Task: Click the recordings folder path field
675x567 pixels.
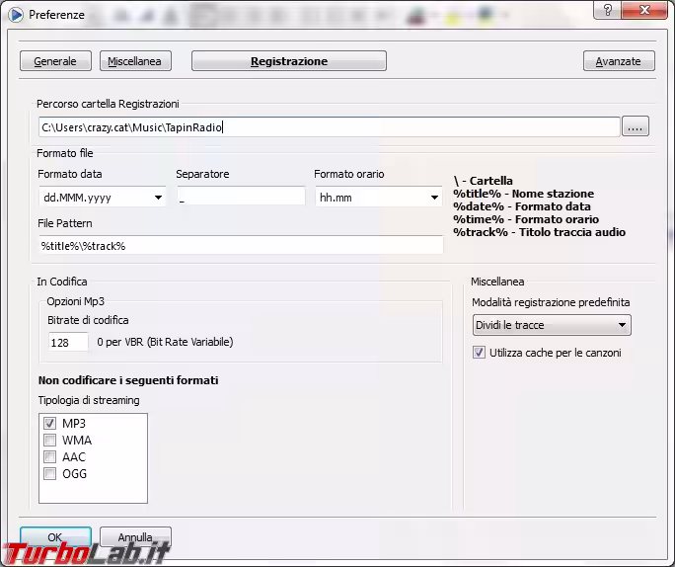Action: click(x=328, y=126)
